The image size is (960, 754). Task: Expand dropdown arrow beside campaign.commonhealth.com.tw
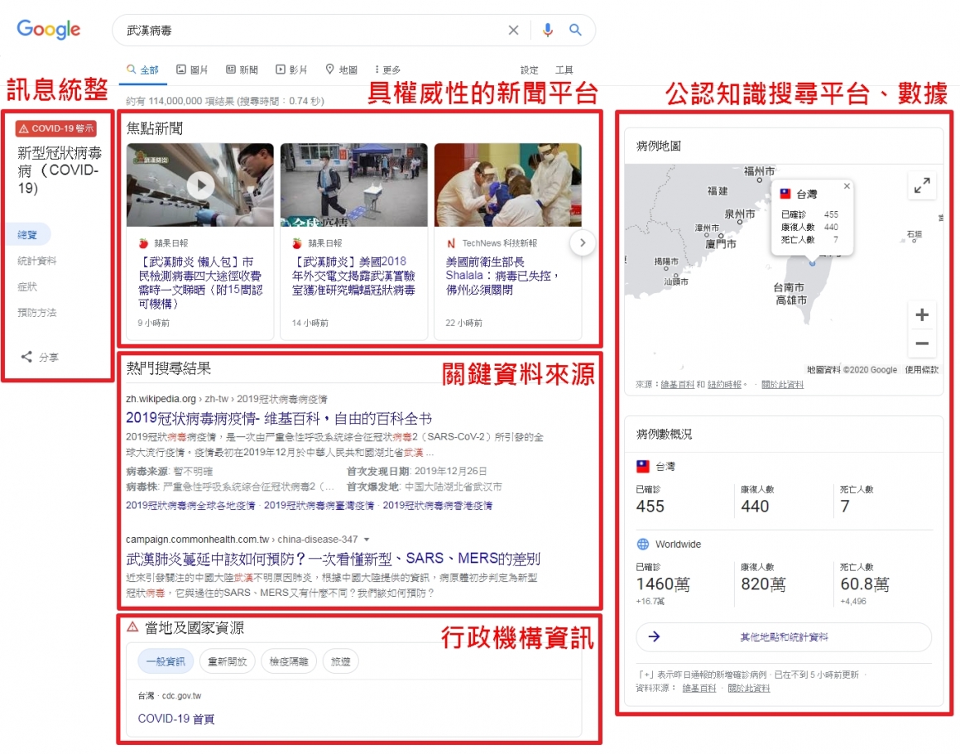pos(367,540)
